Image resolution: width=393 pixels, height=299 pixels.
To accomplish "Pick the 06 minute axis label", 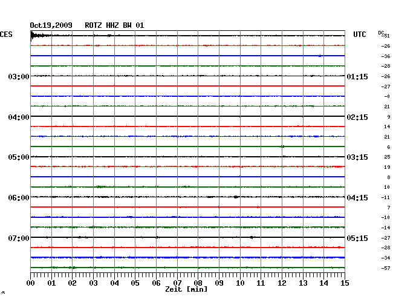I will (156, 283).
